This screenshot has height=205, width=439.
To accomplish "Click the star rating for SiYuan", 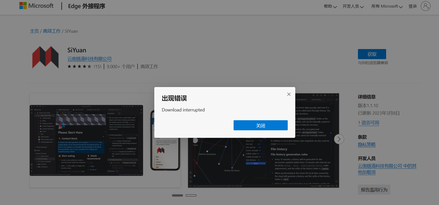I will pyautogui.click(x=79, y=66).
